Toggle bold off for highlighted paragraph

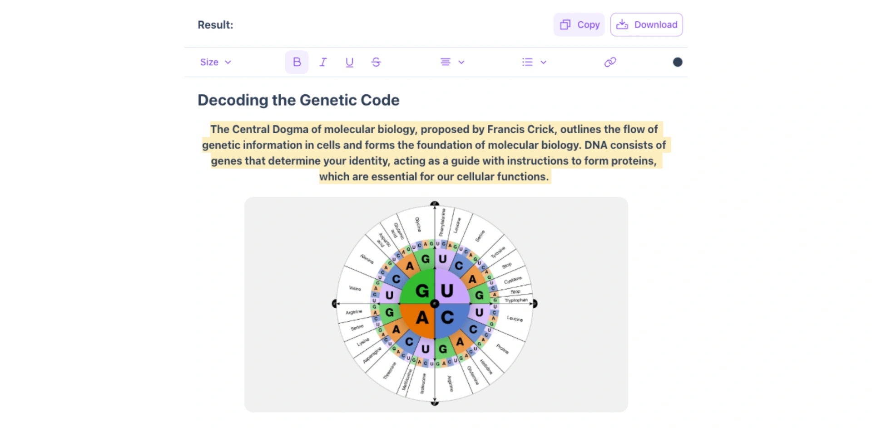(296, 62)
